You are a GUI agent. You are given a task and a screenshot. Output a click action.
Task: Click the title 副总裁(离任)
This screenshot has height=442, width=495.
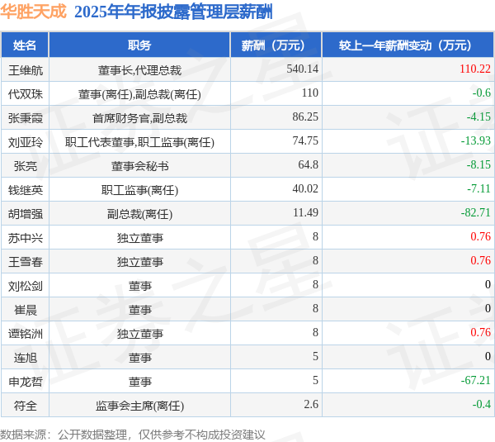pos(139,214)
